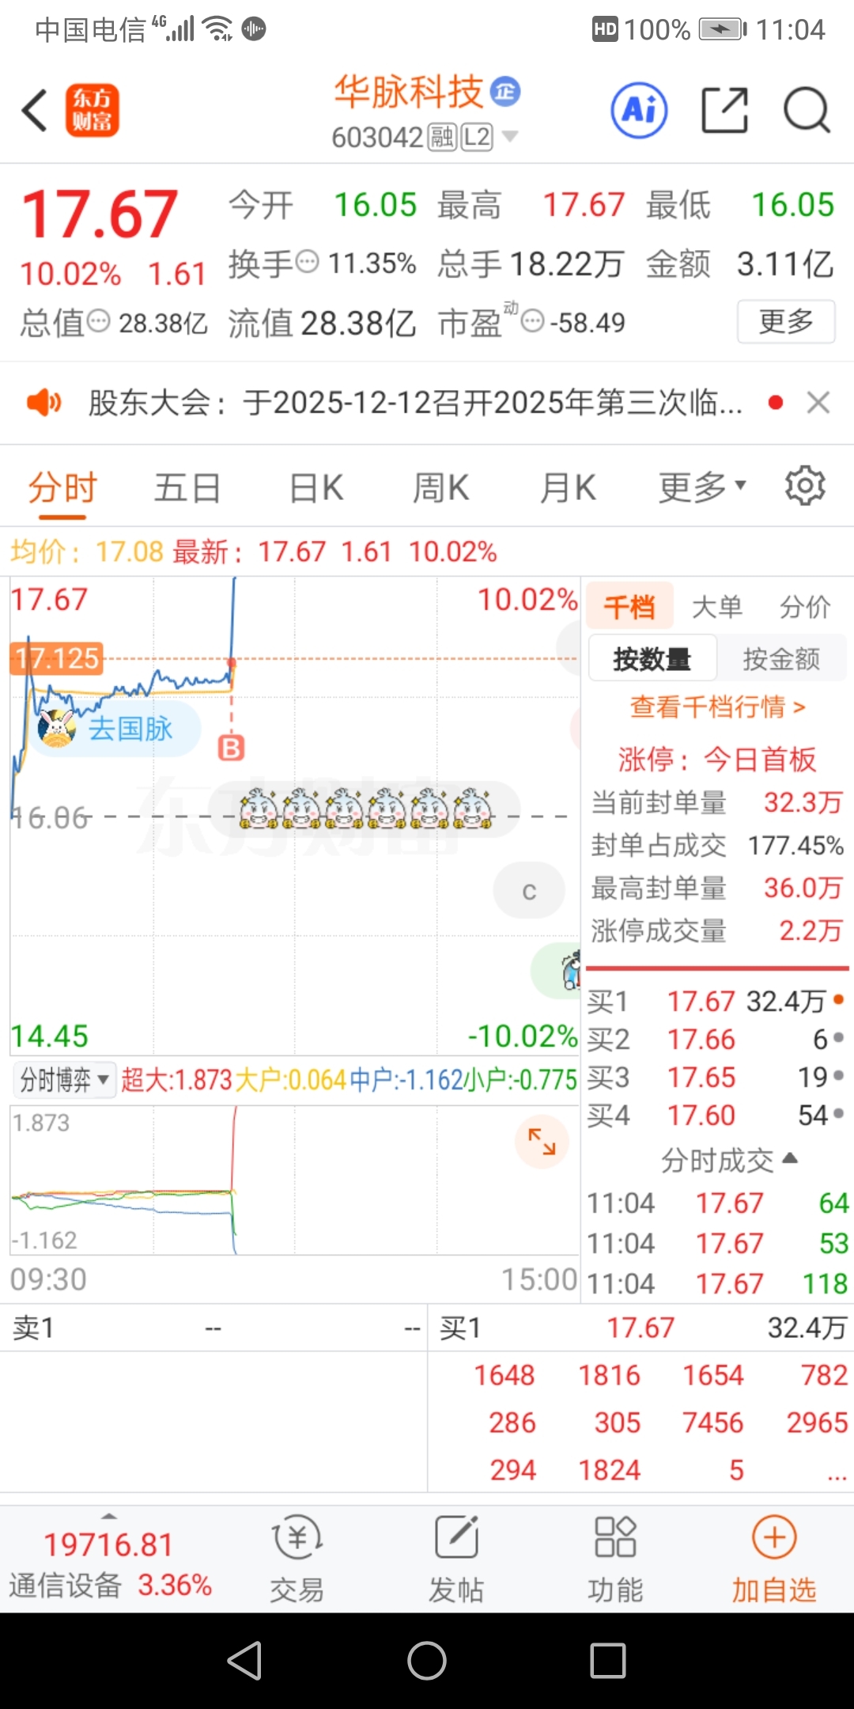Tap the 正 verified badge icon
The height and width of the screenshot is (1709, 854).
pos(505,92)
